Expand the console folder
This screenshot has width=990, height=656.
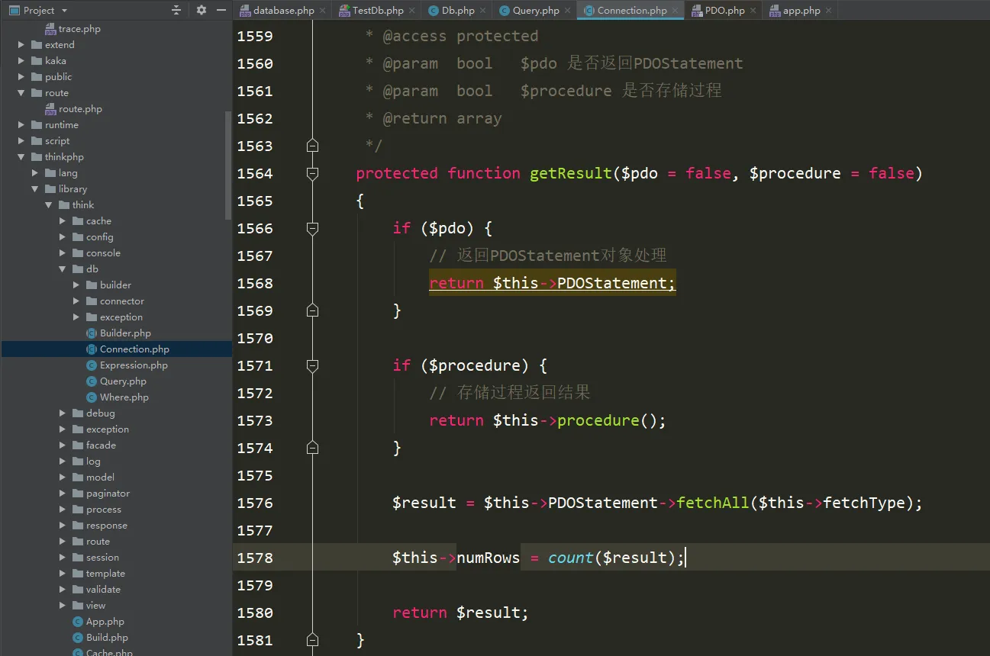63,253
